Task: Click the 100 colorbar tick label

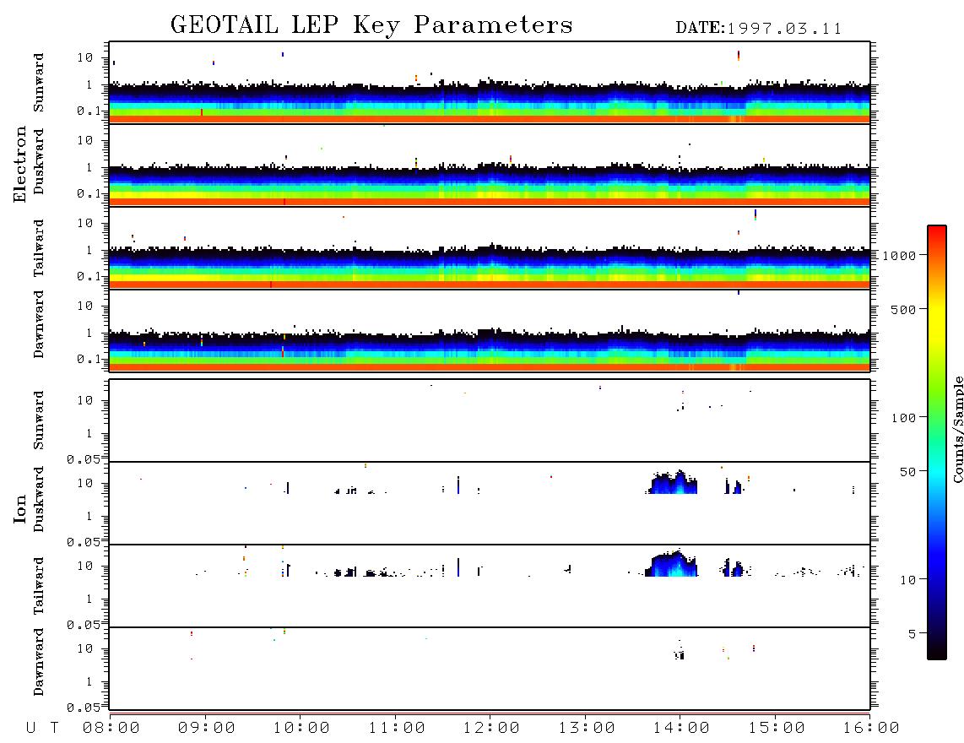Action: pyautogui.click(x=903, y=418)
